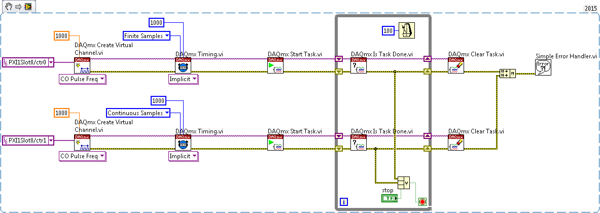Click the Simple Error Handler.vi label

[567, 56]
